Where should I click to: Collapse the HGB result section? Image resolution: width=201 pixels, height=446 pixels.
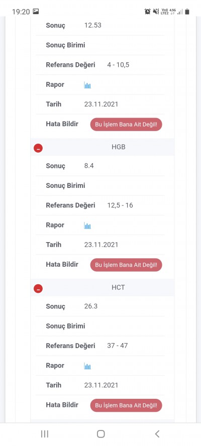point(38,148)
